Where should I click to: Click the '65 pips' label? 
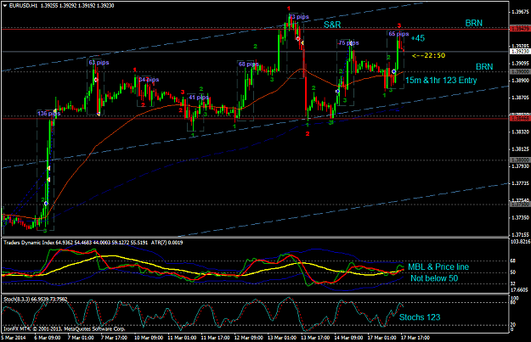[398, 34]
